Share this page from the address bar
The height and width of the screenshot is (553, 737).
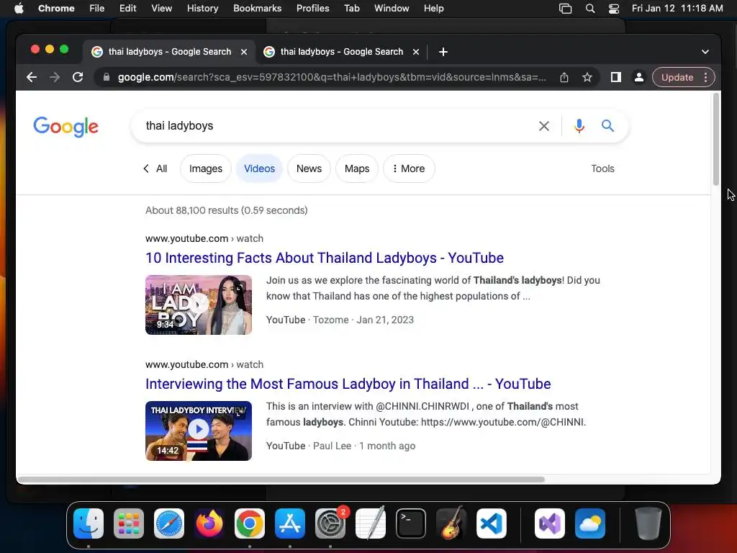point(564,77)
